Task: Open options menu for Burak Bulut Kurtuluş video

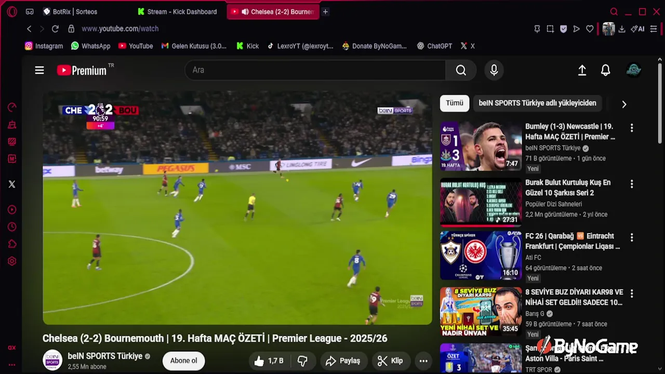Action: [632, 184]
